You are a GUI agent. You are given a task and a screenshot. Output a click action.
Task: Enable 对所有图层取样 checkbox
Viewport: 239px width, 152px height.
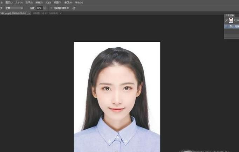pos(51,8)
